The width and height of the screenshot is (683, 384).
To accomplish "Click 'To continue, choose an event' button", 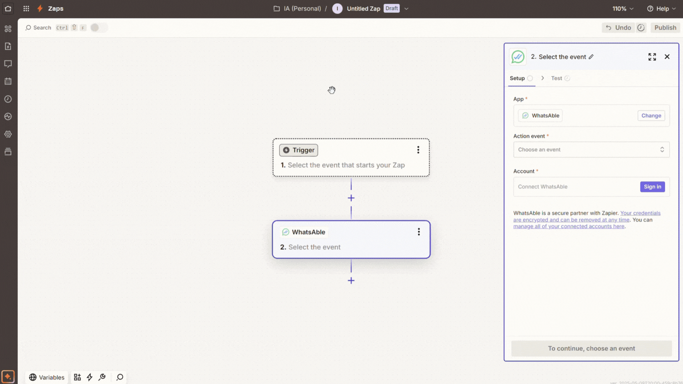I will coord(591,348).
